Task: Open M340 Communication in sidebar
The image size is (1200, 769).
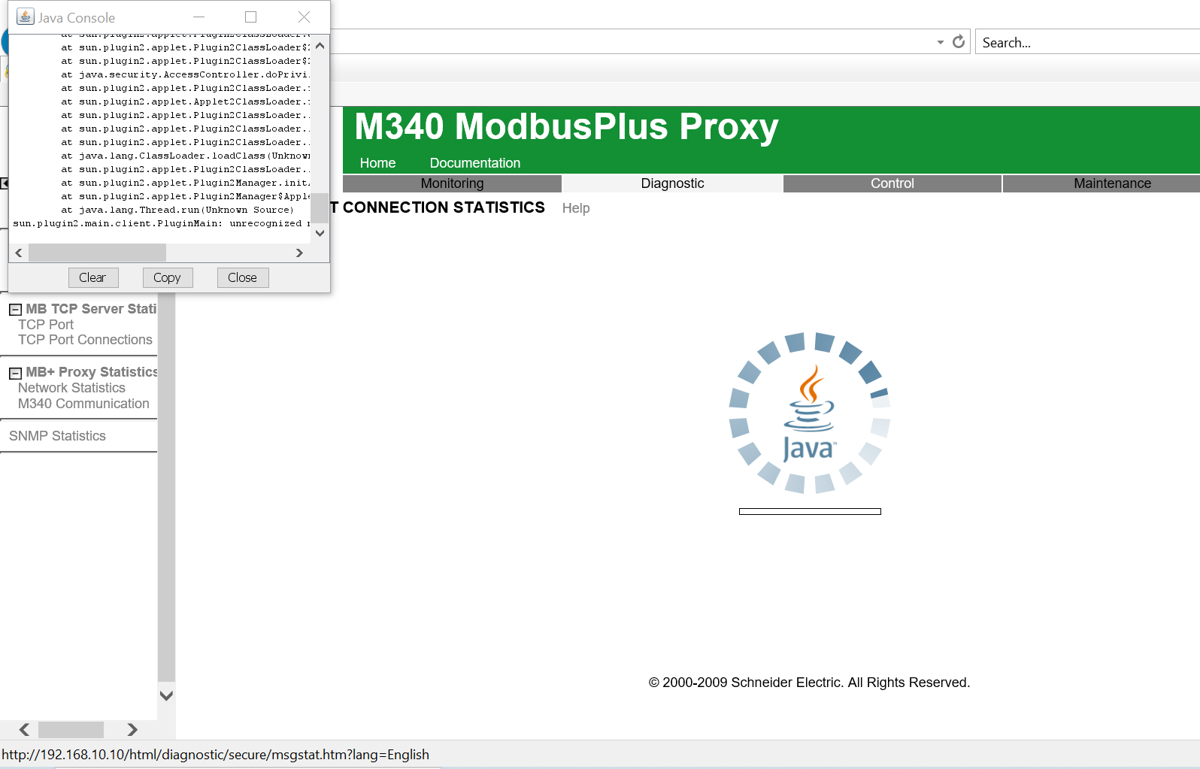Action: (83, 404)
